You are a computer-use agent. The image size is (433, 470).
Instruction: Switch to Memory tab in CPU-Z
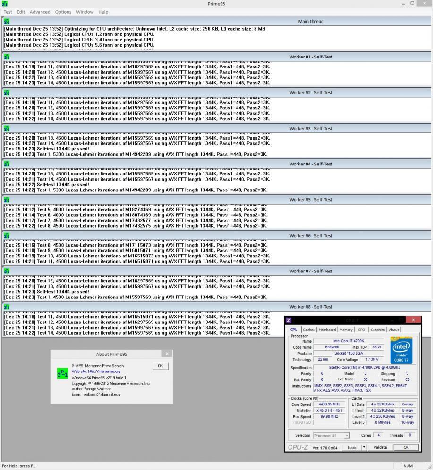pos(346,330)
